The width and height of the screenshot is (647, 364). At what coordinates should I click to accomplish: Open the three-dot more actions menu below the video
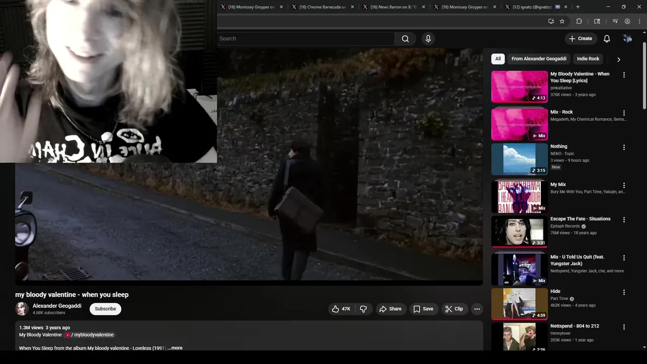pos(477,309)
